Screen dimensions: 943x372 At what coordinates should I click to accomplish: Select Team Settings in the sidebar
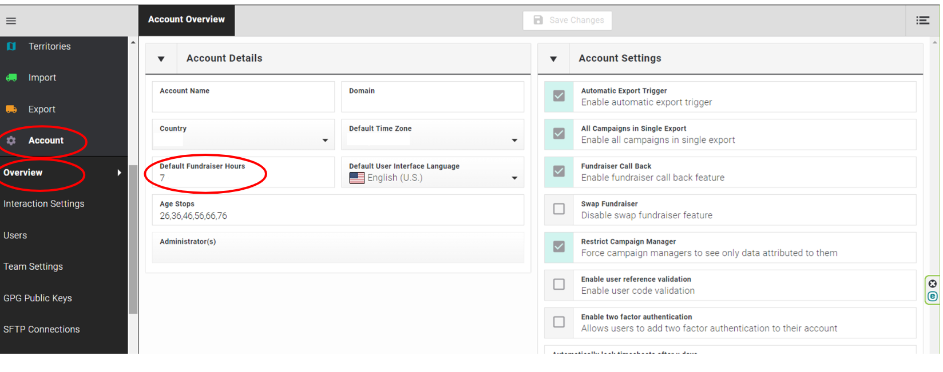(x=33, y=267)
